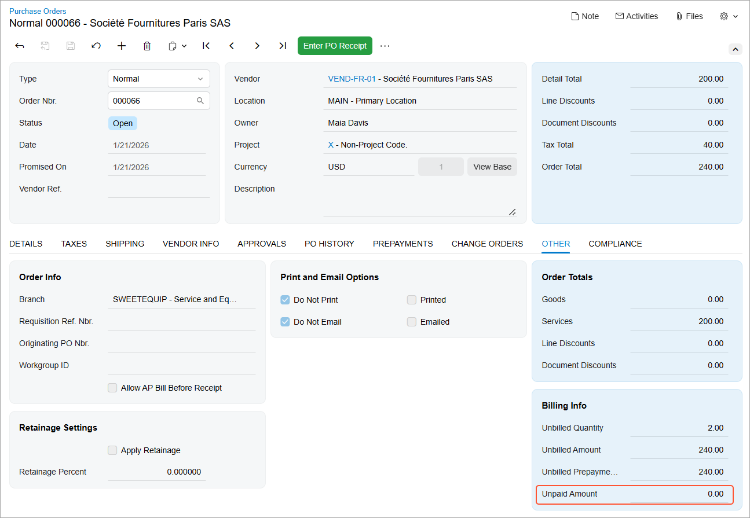Image resolution: width=750 pixels, height=518 pixels.
Task: Switch to the PO History tab
Action: point(330,244)
